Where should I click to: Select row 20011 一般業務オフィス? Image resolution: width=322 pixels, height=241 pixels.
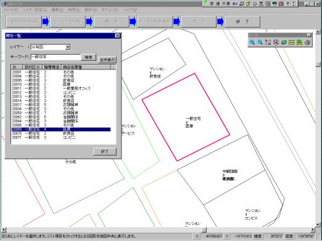click(61, 89)
